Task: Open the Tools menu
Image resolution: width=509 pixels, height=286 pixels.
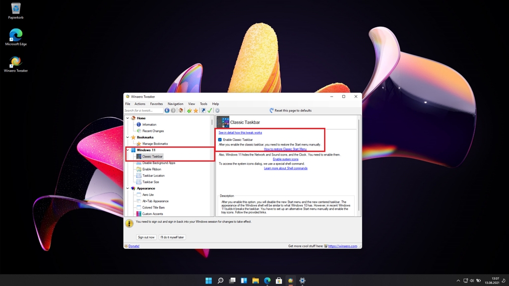Action: click(x=204, y=104)
